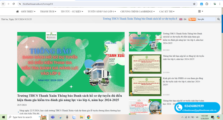
Task: Expand GIỚI THIỆU menu
Action: point(28,11)
